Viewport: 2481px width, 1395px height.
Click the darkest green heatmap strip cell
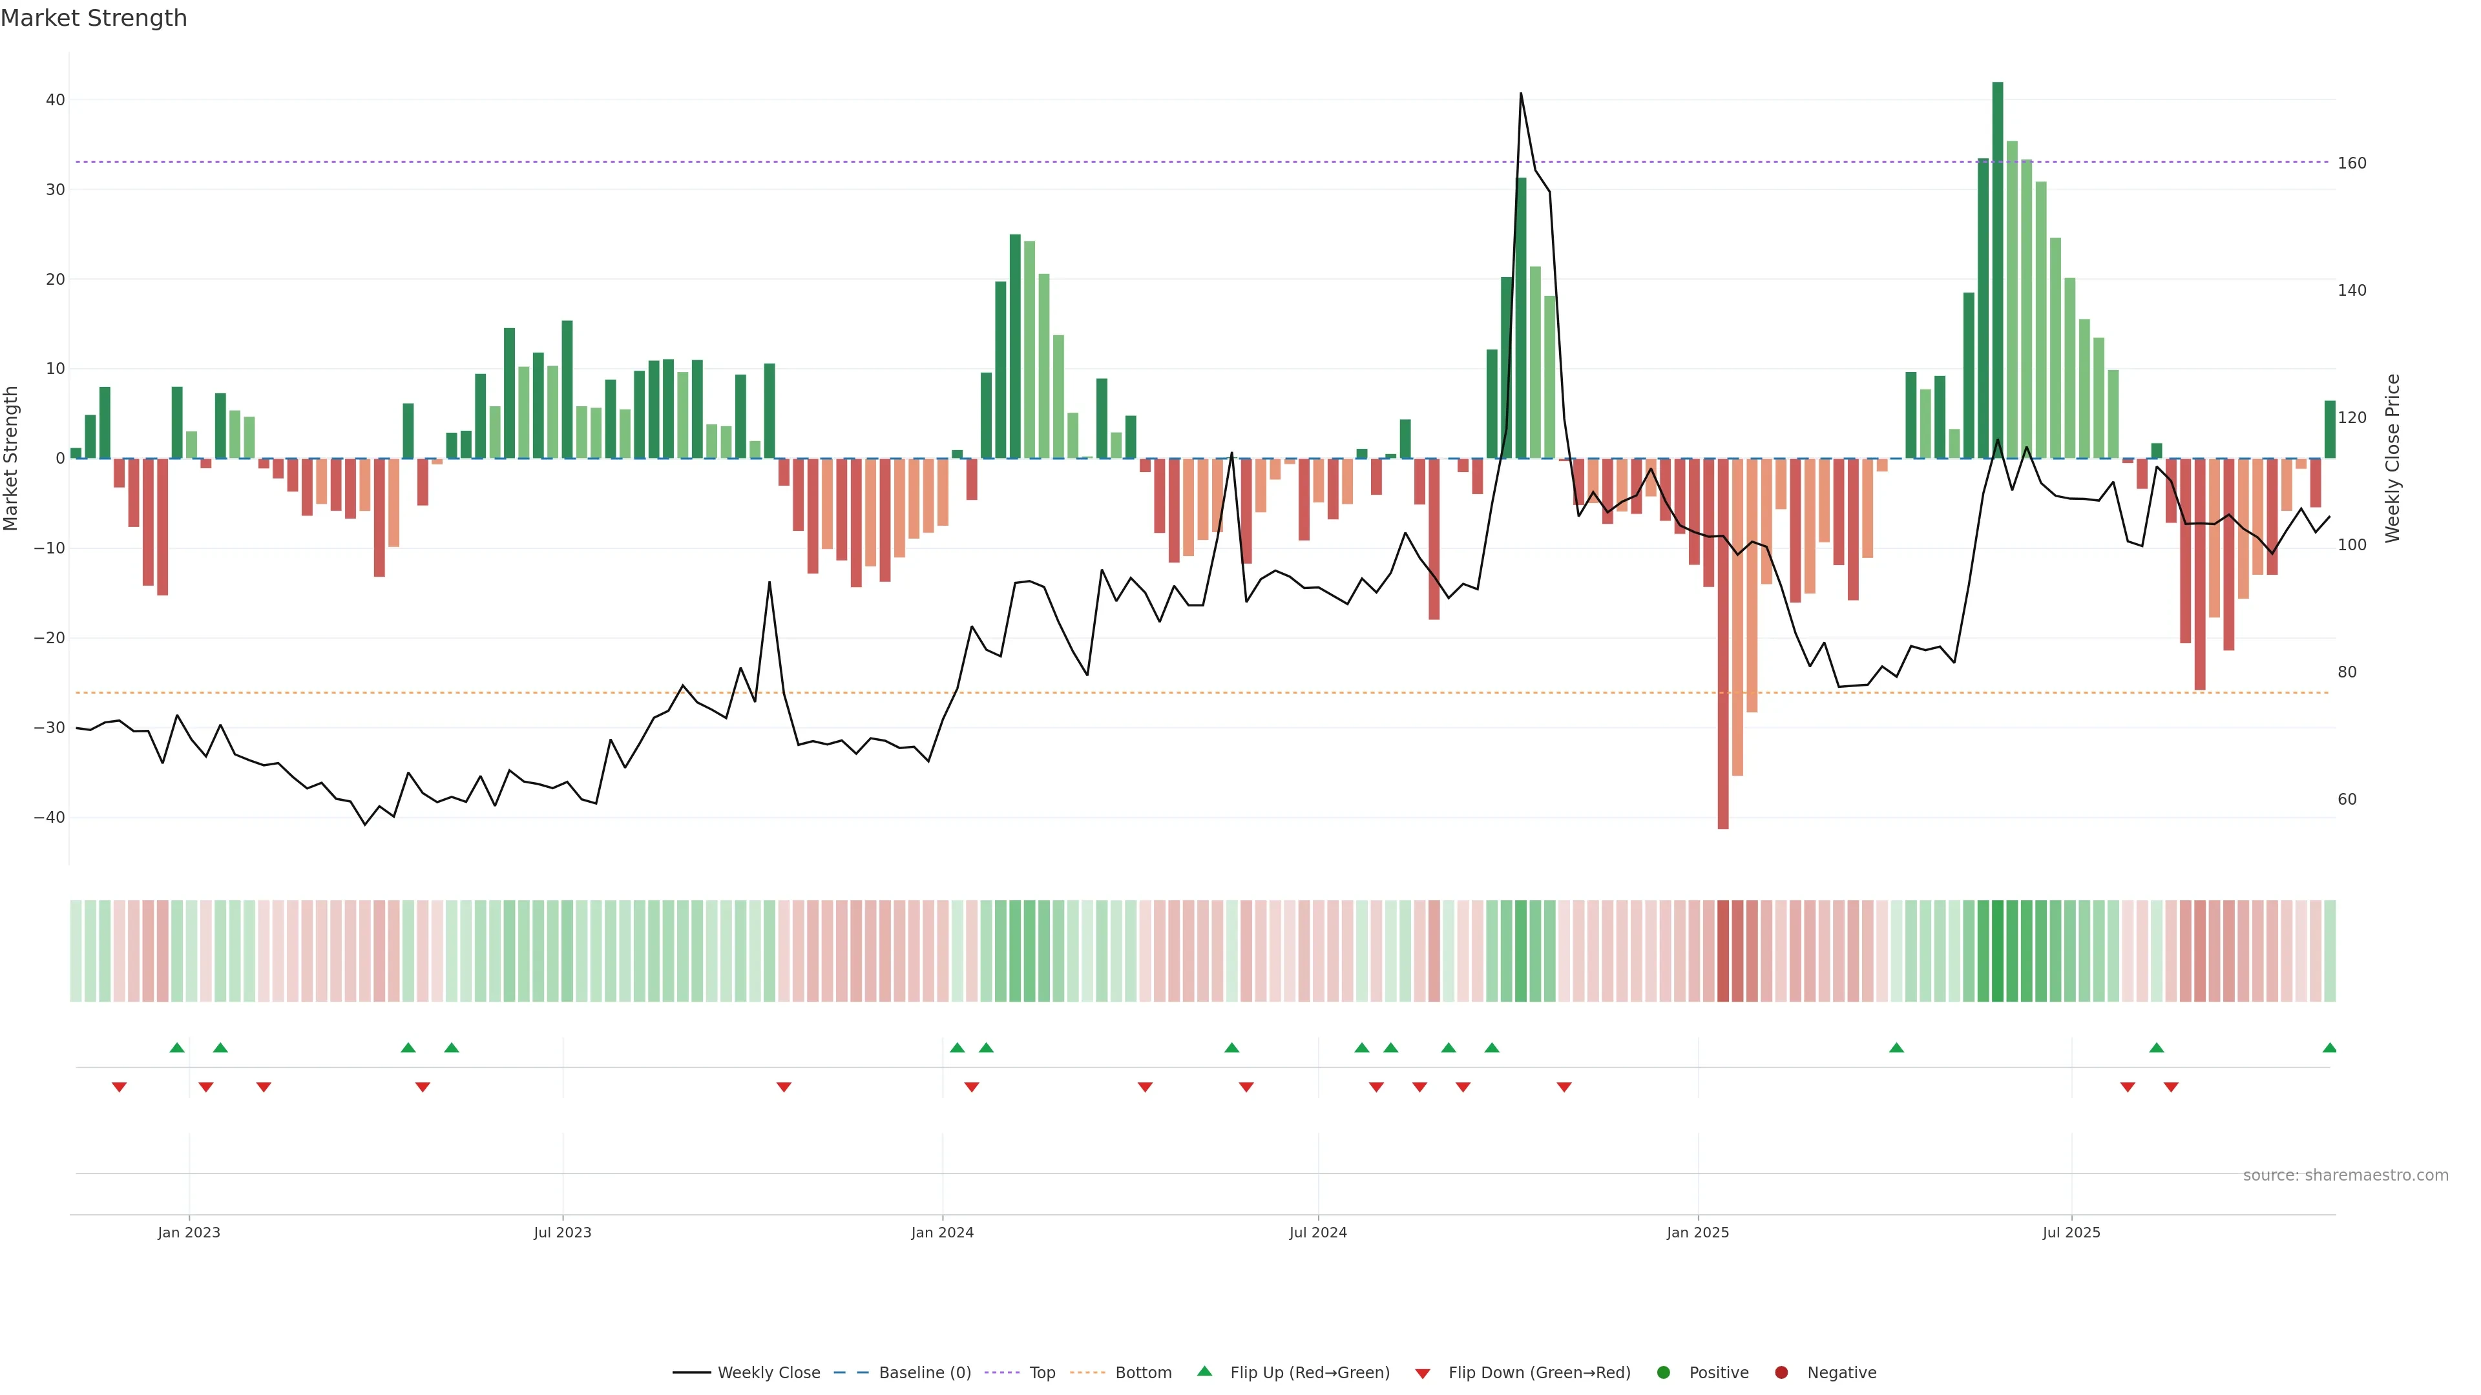click(1998, 951)
